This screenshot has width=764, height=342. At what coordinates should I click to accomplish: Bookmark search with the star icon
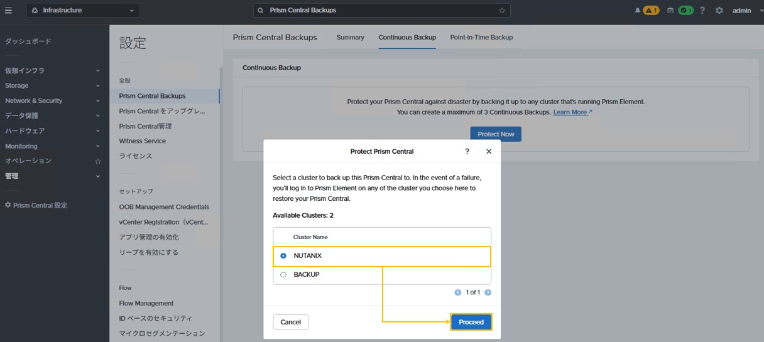(x=502, y=10)
